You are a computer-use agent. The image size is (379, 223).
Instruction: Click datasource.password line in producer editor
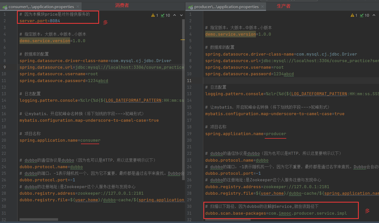(250, 74)
